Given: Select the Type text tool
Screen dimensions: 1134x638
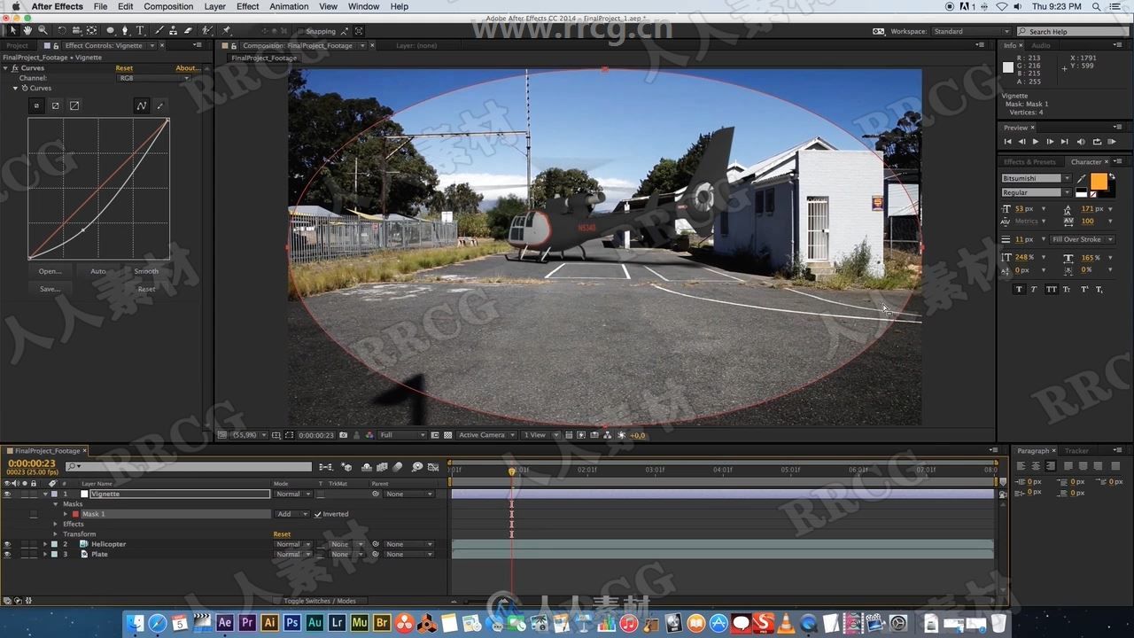Looking at the screenshot, I should (140, 30).
